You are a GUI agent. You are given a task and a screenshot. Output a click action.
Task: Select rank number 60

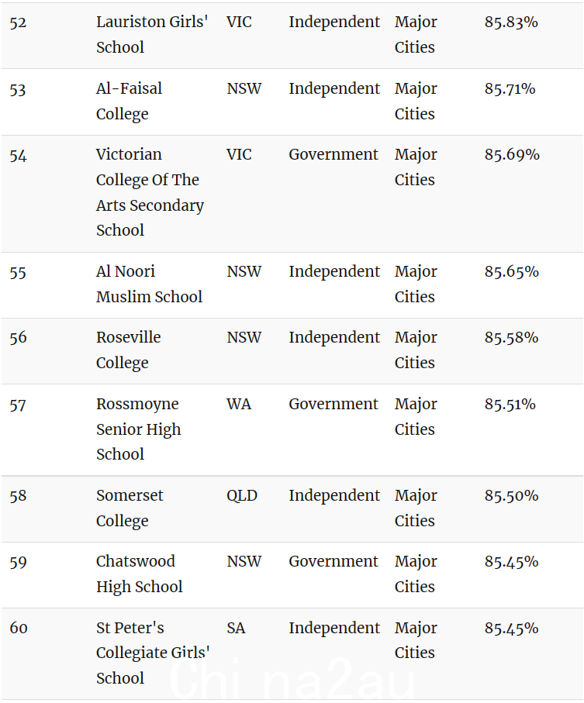(19, 628)
